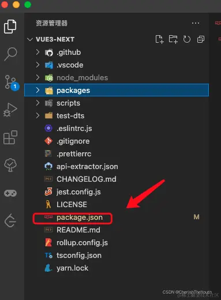Select the .vscode folder name
This screenshot has width=221, height=300.
point(70,65)
